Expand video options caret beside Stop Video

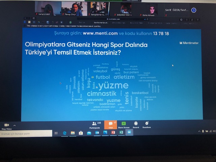pyautogui.click(x=15, y=125)
